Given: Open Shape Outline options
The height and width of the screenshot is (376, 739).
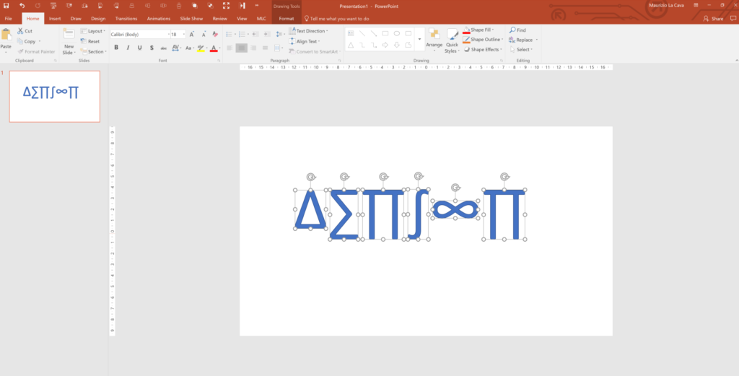Looking at the screenshot, I should (x=483, y=40).
